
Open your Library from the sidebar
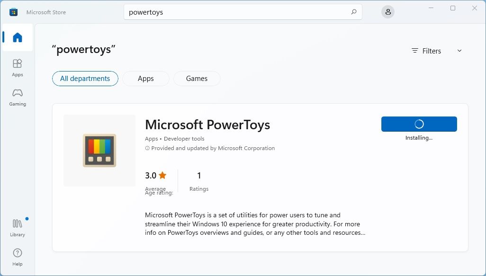(x=17, y=224)
